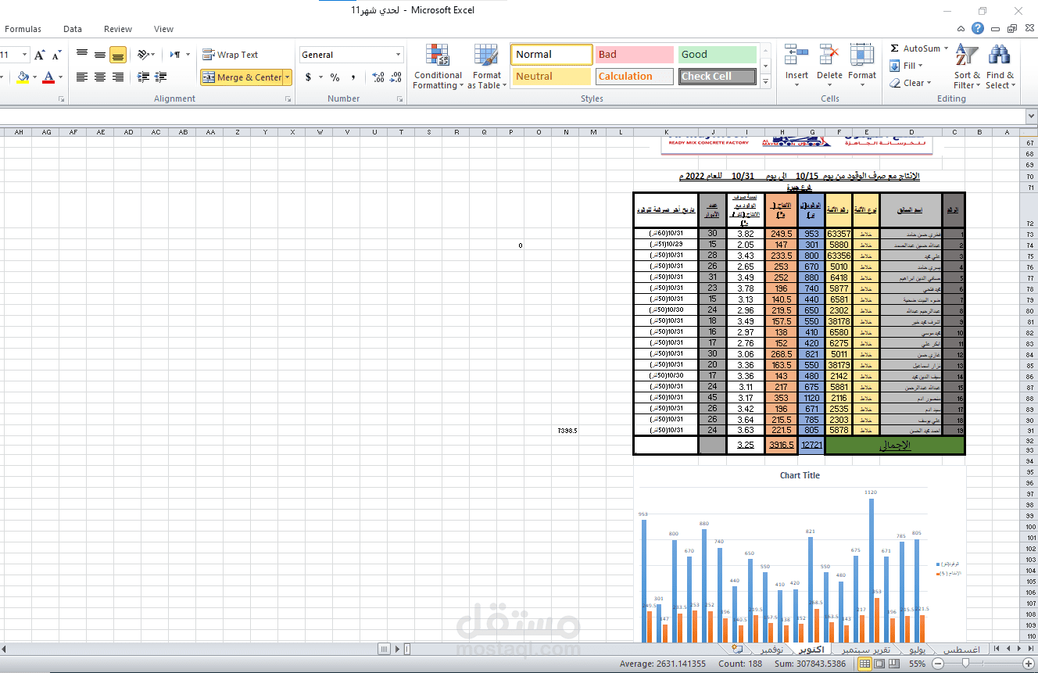Viewport: 1038px width, 673px height.
Task: Switch to the تقرير سبتمبر sheet tab
Action: pyautogui.click(x=864, y=650)
